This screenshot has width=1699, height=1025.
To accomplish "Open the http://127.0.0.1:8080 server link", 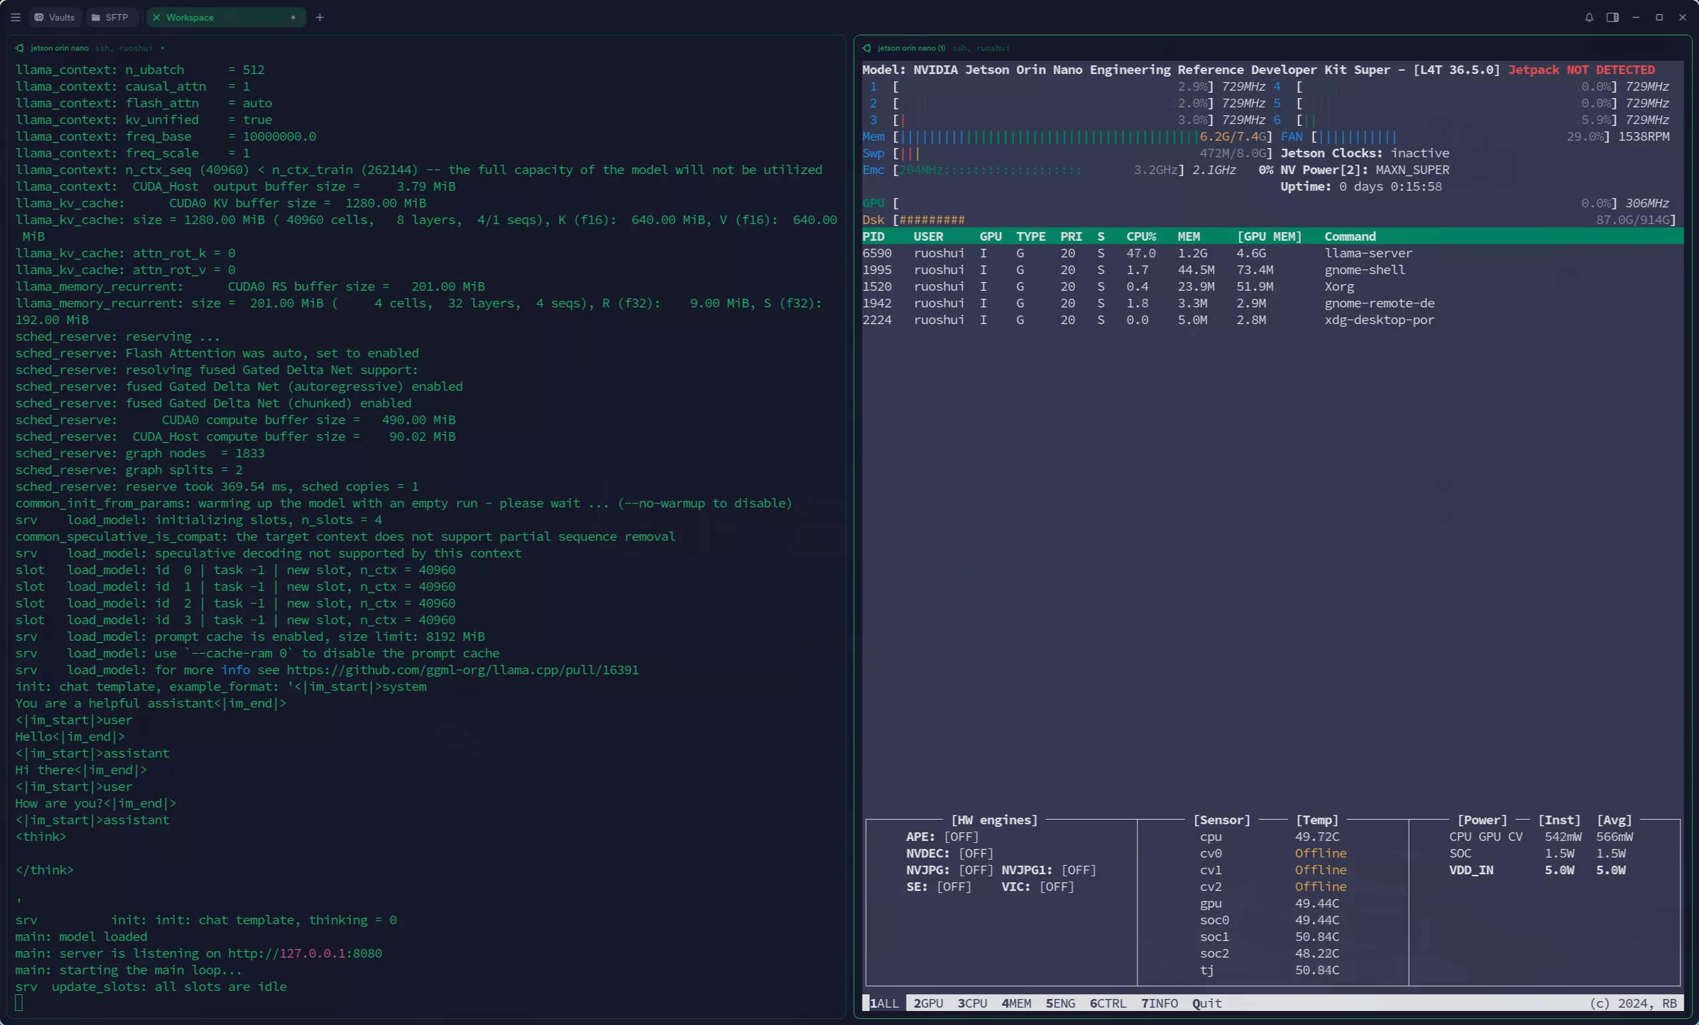I will click(x=305, y=954).
